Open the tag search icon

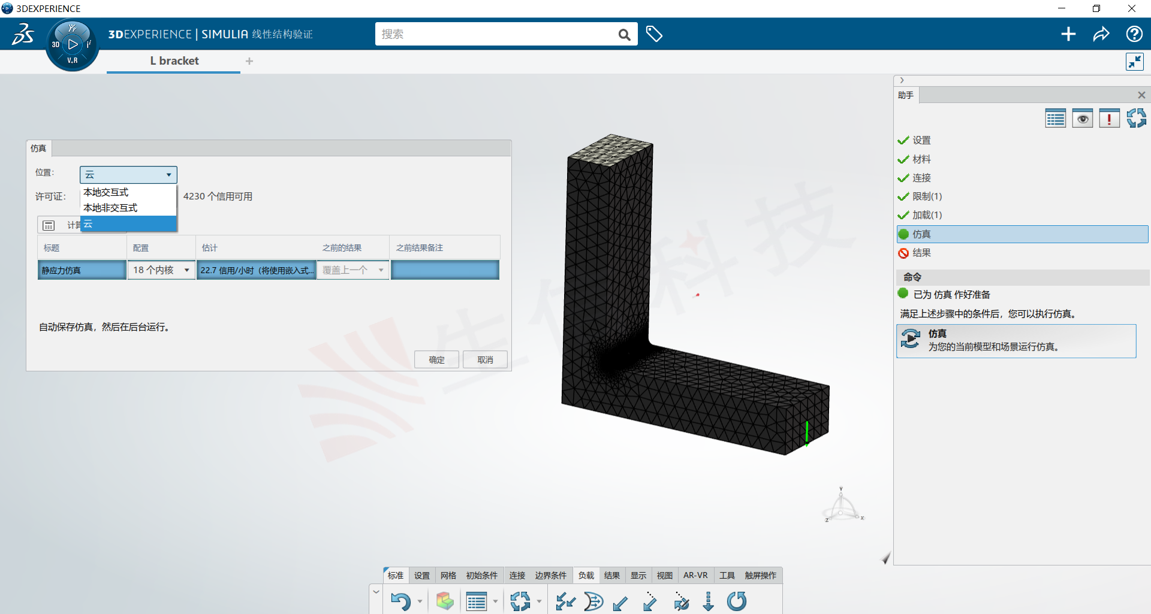[654, 34]
